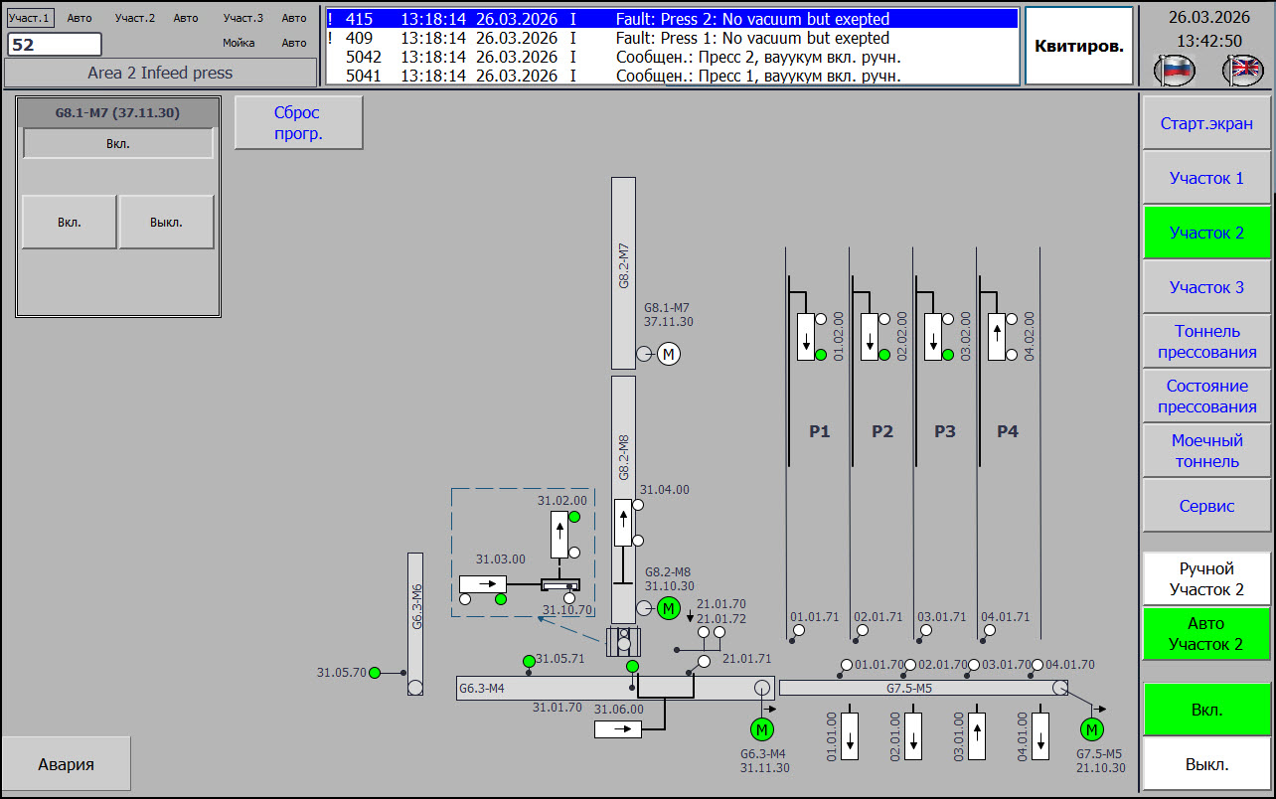This screenshot has height=799, width=1276.
Task: Click the G8.1-M7 (37.11.30) panel header
Action: coord(117,113)
